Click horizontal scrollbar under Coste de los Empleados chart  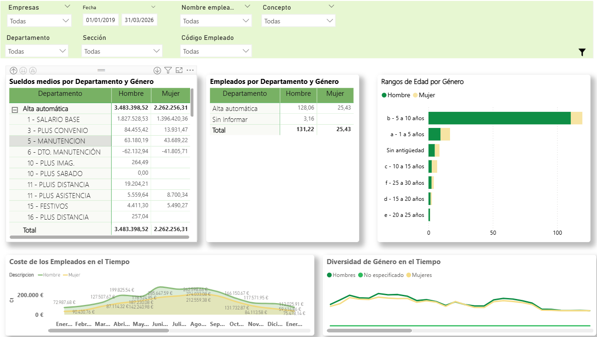(108, 330)
